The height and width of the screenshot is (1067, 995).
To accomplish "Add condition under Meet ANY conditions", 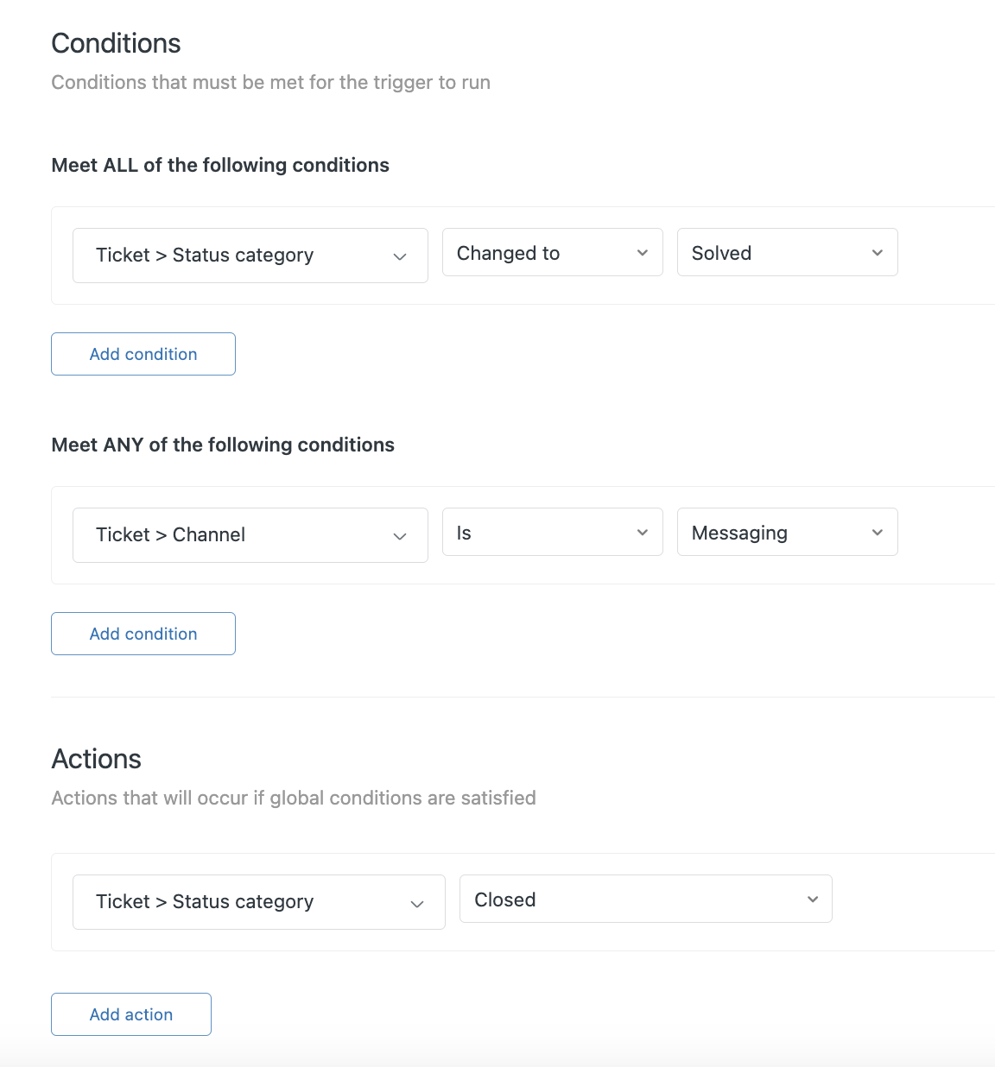I will click(143, 634).
